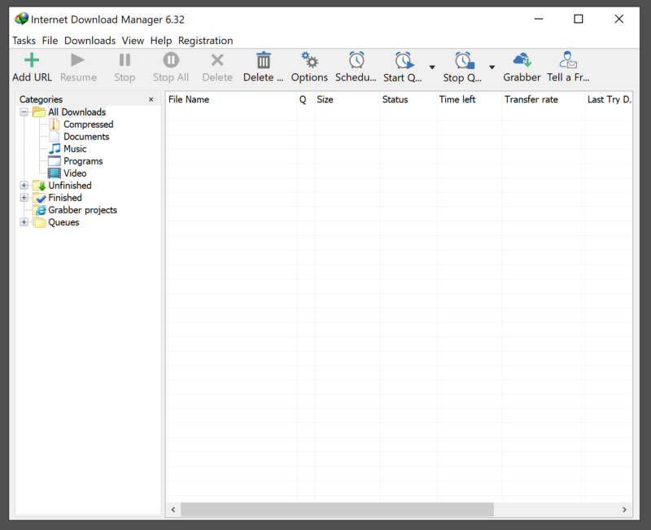The image size is (651, 530).
Task: Collapse the All Downloads tree node
Action: click(24, 112)
